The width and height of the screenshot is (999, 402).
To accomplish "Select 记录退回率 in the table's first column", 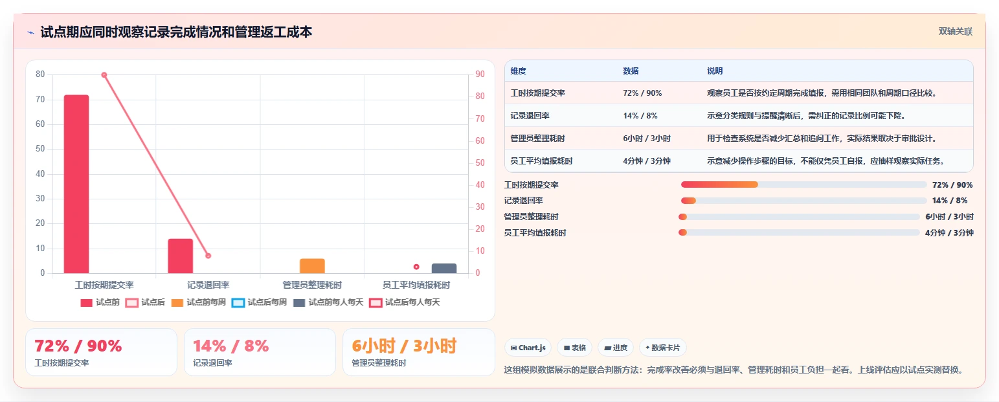I will point(530,116).
